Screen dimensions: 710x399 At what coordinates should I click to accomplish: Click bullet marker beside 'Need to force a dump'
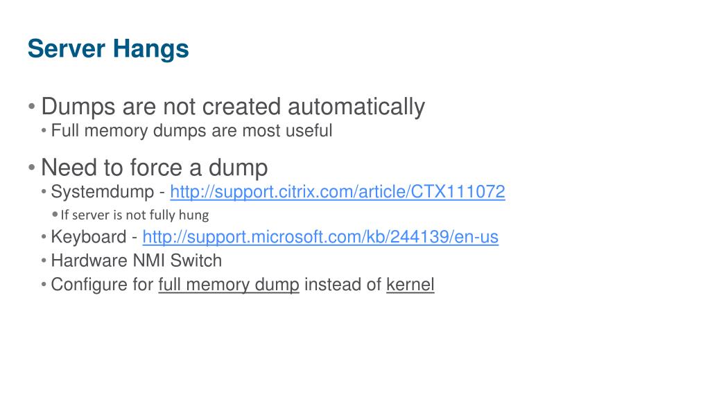coord(32,168)
